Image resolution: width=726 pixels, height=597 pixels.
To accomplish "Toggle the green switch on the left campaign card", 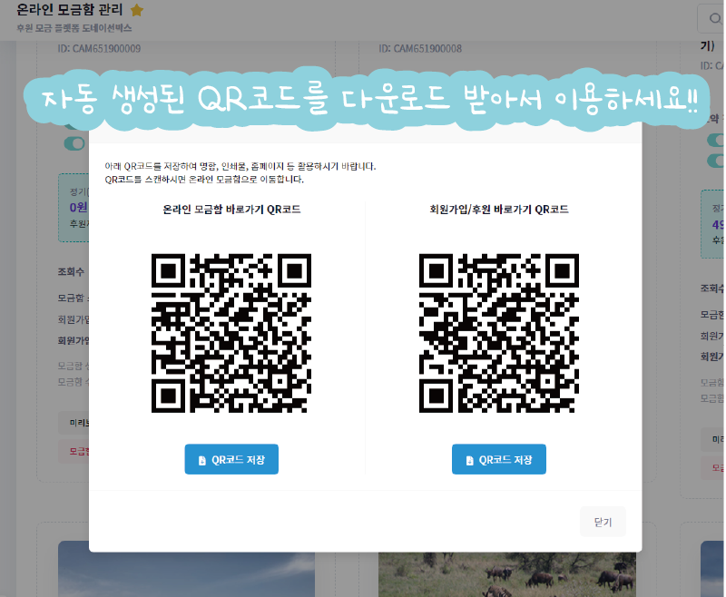I will 75,143.
